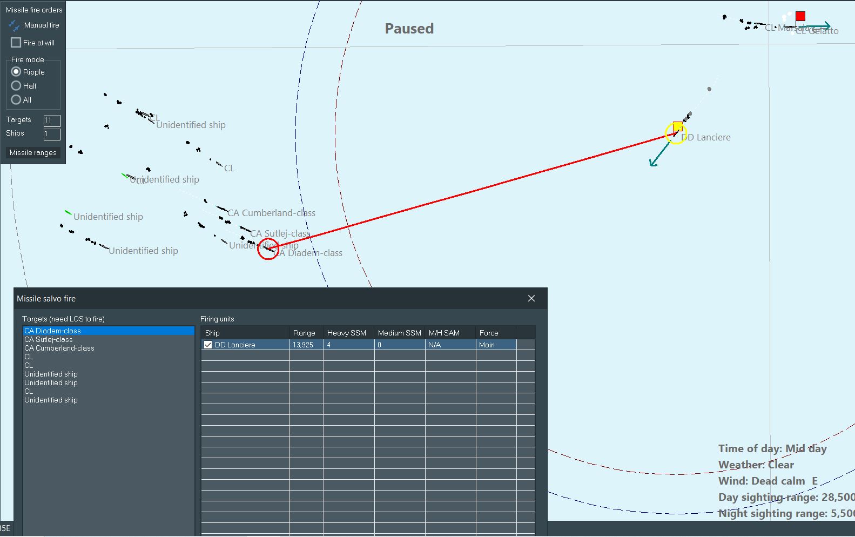Click the Force column header

coord(496,333)
